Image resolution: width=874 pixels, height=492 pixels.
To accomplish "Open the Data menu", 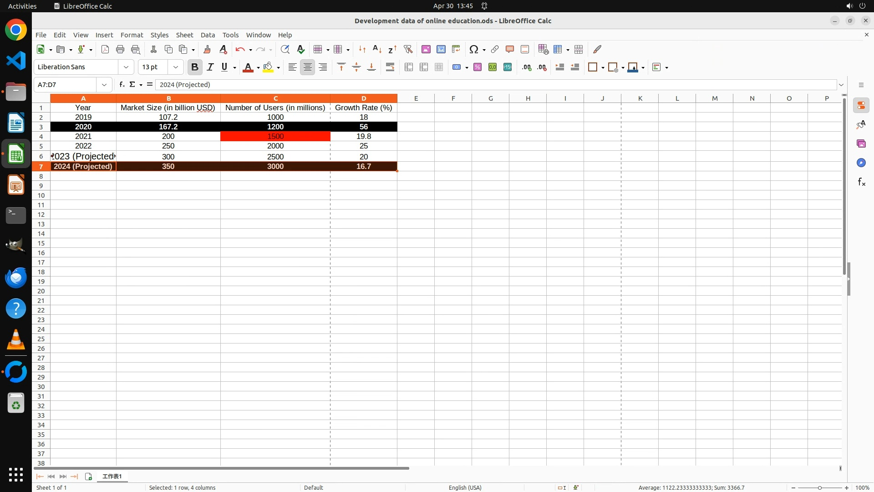I will point(208,35).
